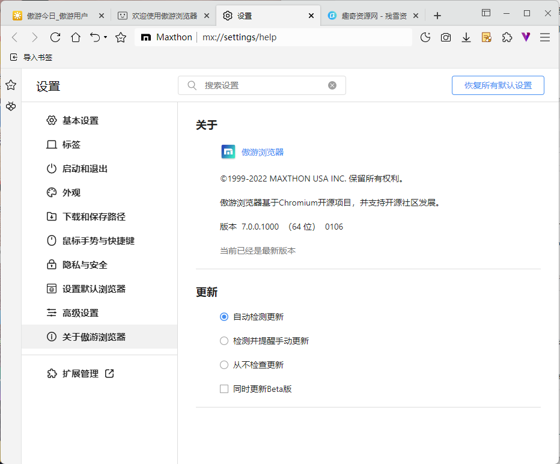Refresh the current settings page
This screenshot has width=560, height=464.
point(55,37)
